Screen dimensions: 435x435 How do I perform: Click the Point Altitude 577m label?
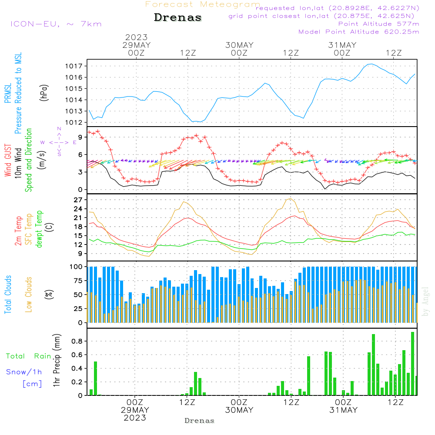pyautogui.click(x=378, y=24)
